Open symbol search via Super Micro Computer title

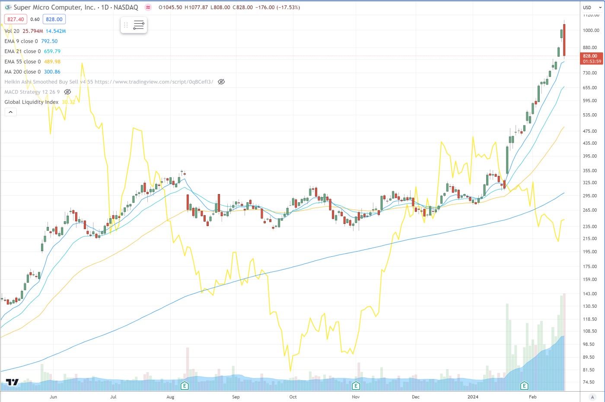[54, 7]
